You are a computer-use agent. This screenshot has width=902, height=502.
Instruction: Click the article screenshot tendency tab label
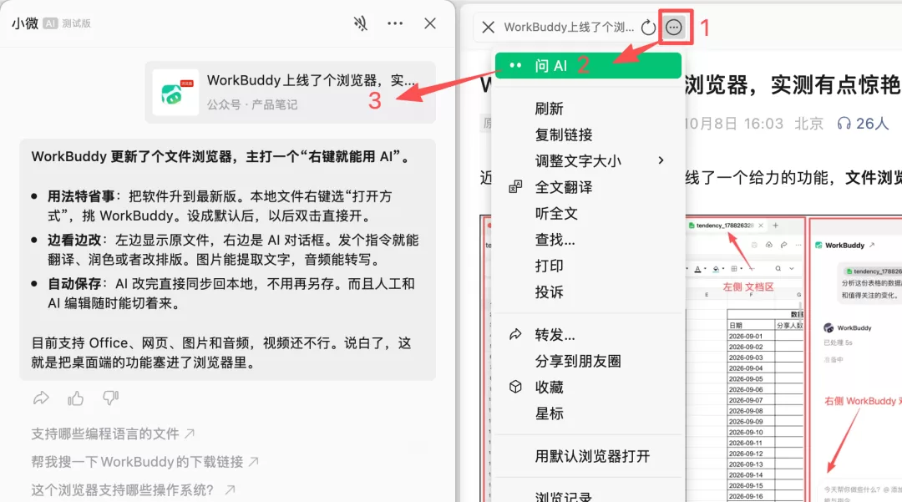pyautogui.click(x=723, y=226)
